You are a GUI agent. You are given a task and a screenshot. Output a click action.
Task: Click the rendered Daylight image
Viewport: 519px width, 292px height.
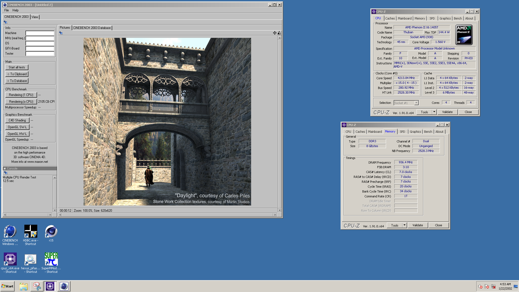pos(167,122)
